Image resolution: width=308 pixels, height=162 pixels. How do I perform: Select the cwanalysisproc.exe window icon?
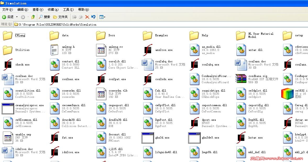(8, 109)
